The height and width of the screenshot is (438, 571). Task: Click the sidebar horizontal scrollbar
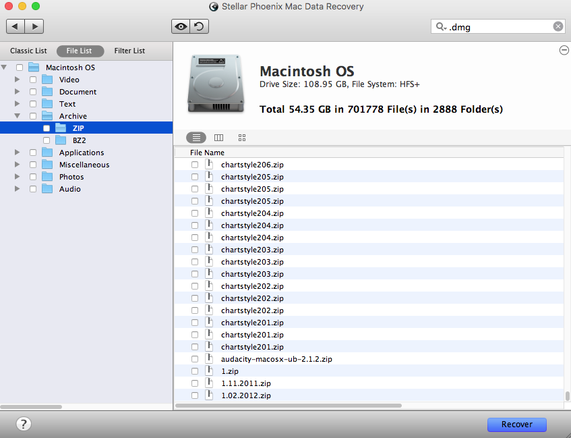tap(31, 406)
